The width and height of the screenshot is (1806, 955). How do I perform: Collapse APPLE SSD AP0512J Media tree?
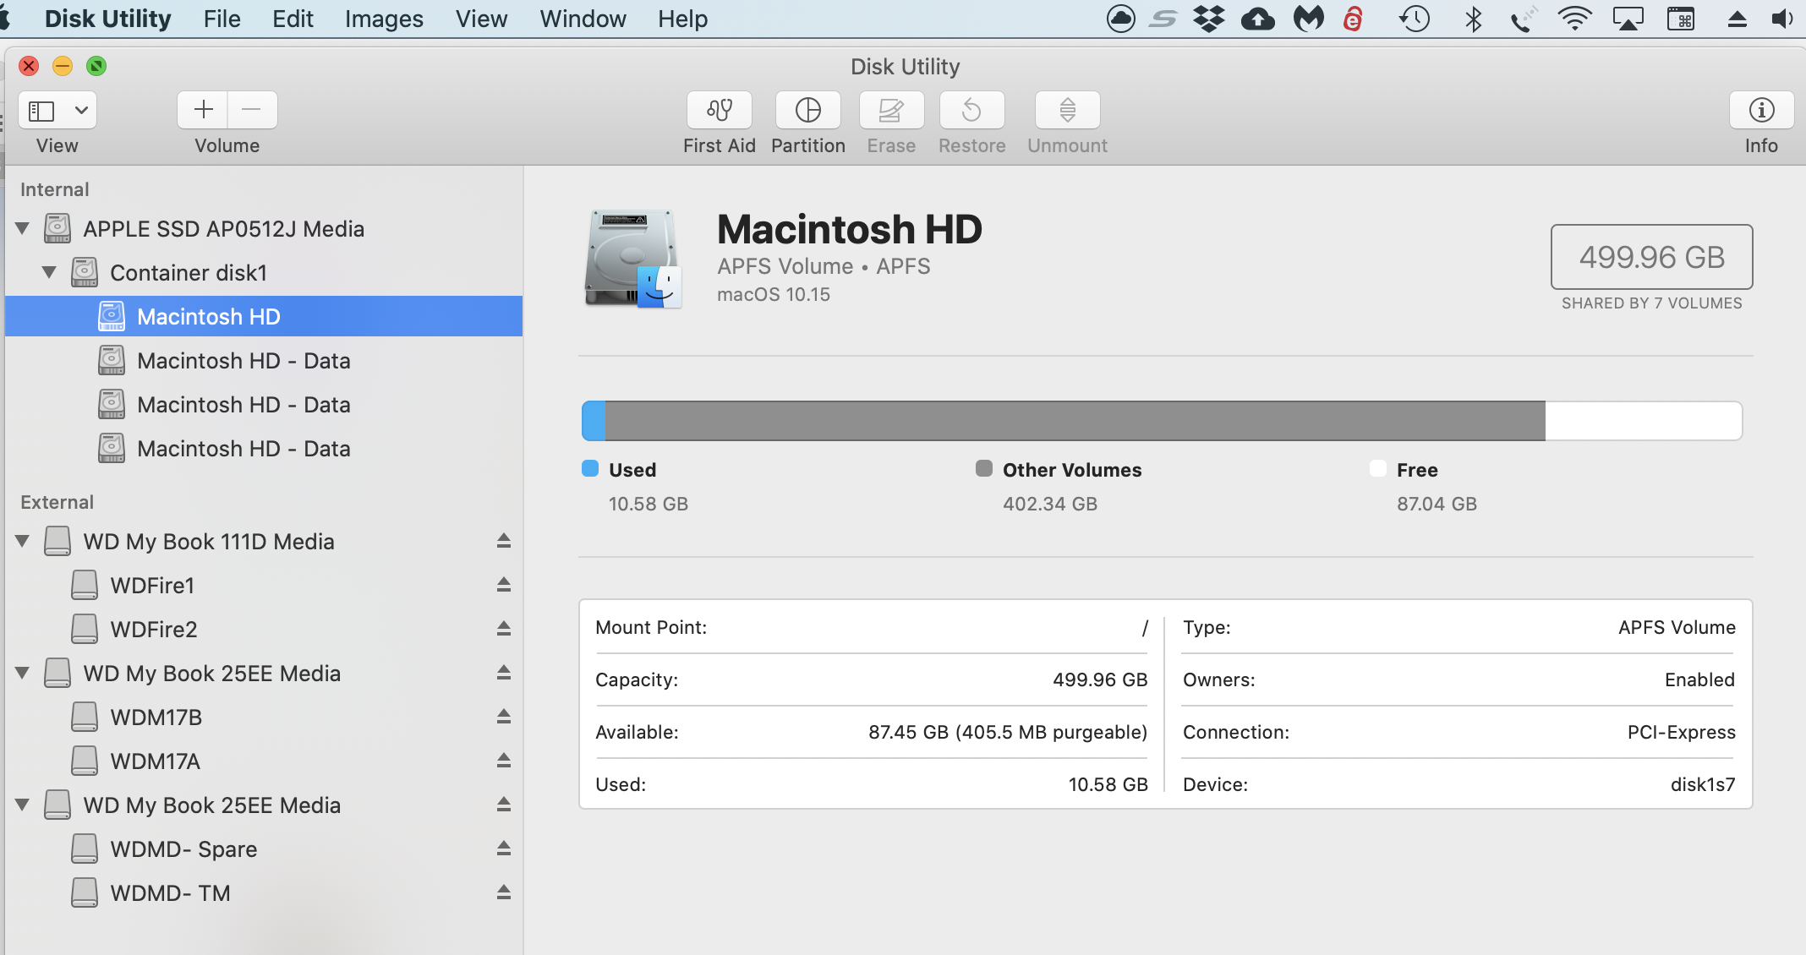tap(23, 228)
